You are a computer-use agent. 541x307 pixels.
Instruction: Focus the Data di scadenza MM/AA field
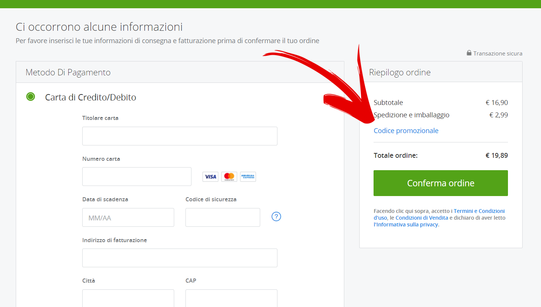pos(128,217)
